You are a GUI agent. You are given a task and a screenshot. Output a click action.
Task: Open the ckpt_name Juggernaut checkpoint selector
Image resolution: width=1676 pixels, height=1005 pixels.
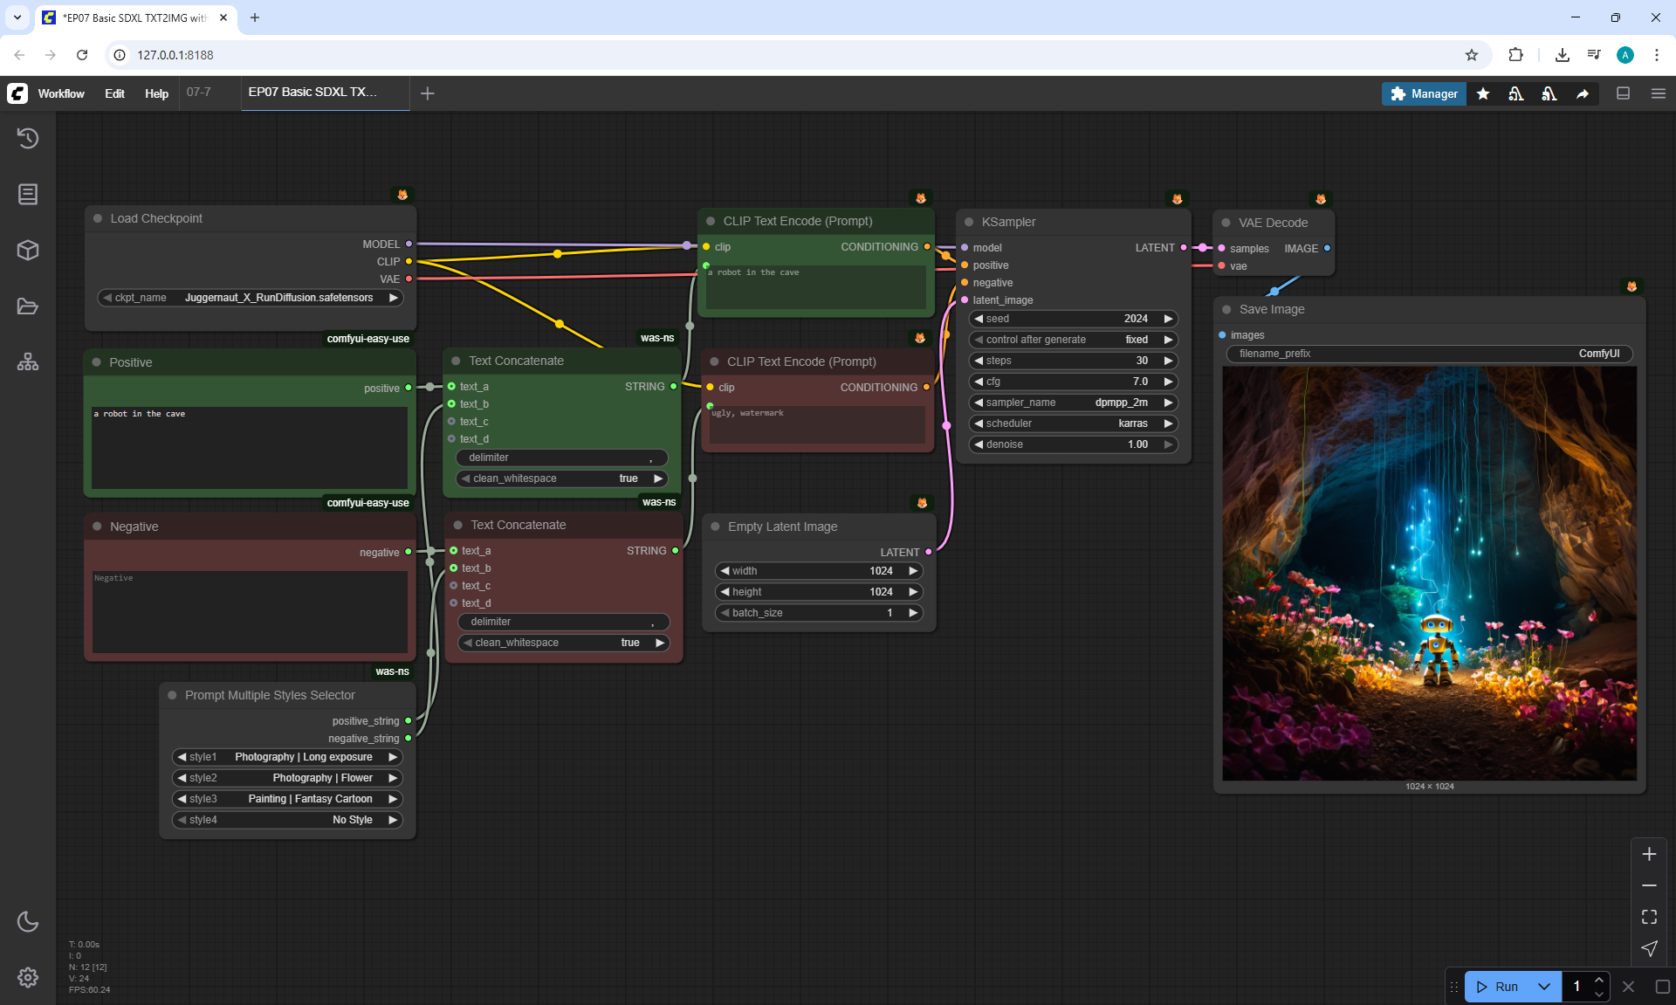click(251, 298)
